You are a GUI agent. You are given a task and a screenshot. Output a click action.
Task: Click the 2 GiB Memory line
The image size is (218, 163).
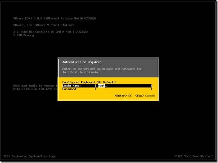23,35
